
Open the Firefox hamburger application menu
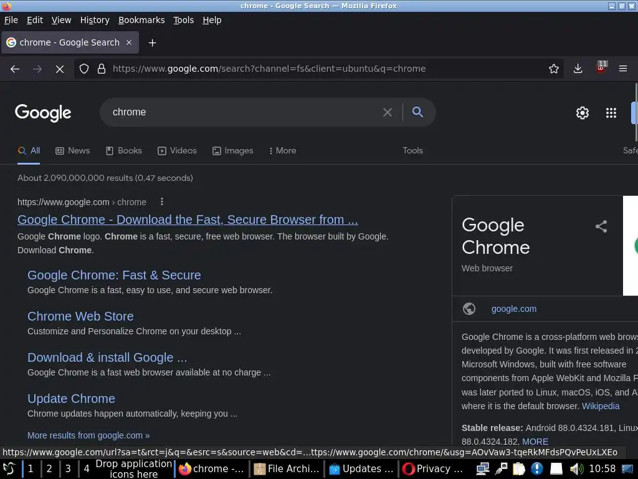(x=622, y=69)
